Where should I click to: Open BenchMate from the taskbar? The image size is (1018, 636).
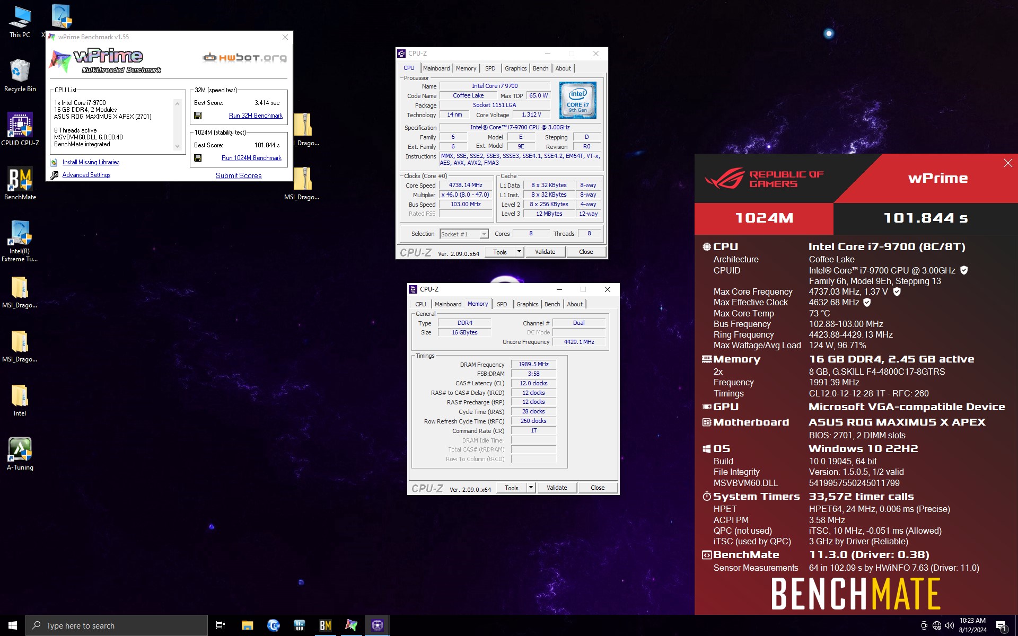tap(325, 625)
